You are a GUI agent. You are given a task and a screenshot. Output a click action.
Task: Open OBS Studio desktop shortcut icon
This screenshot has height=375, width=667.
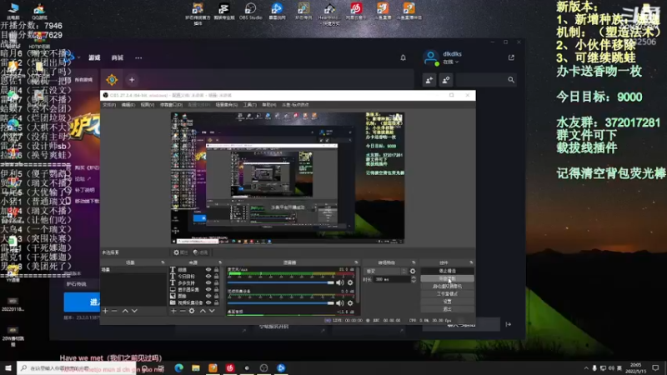pyautogui.click(x=250, y=12)
